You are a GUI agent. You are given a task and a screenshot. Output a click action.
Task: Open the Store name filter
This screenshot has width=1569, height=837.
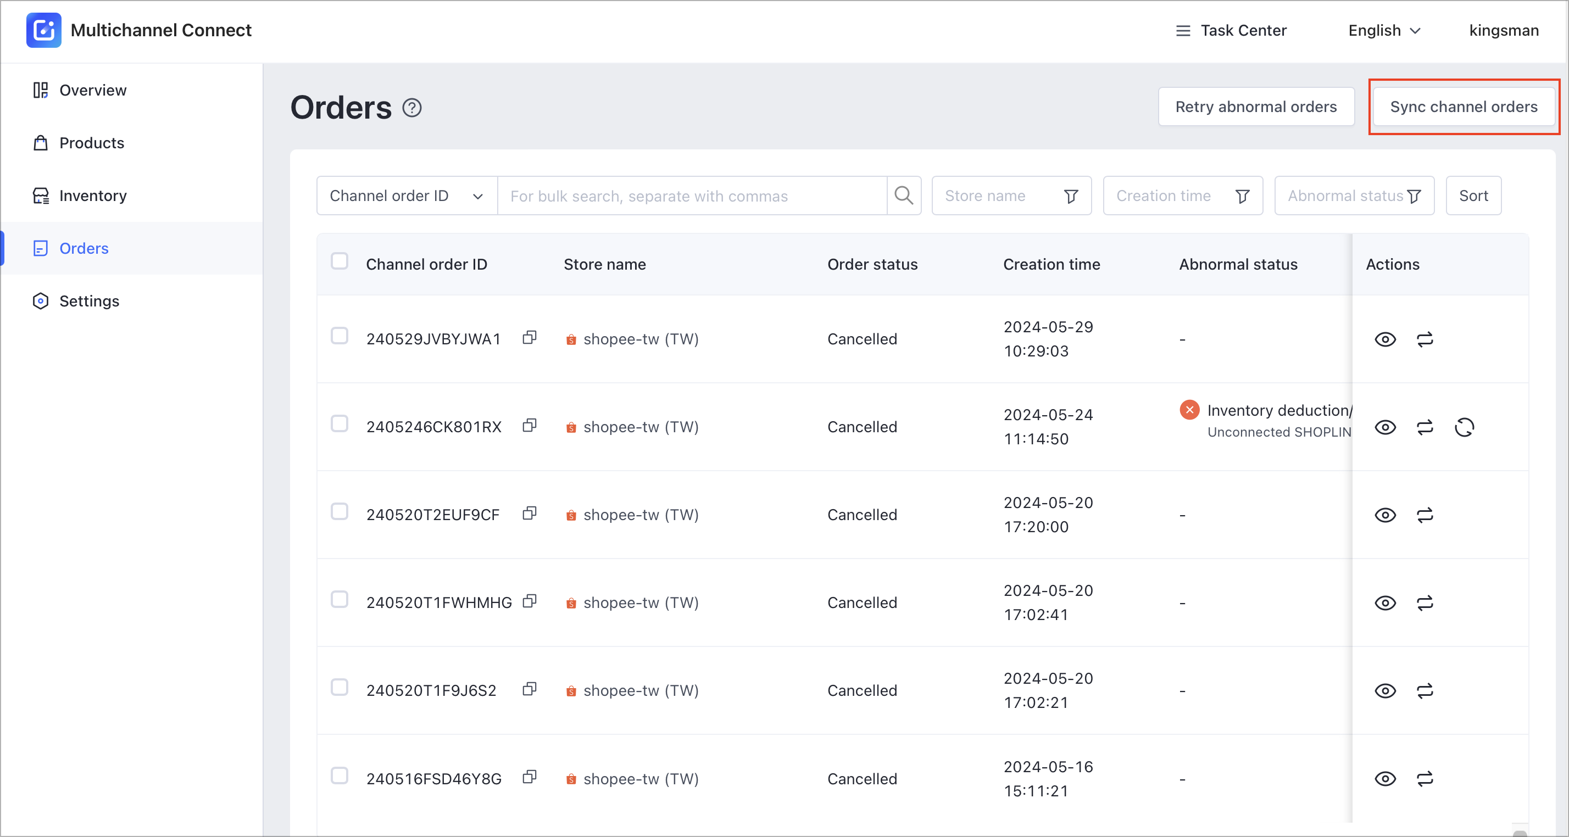1011,196
